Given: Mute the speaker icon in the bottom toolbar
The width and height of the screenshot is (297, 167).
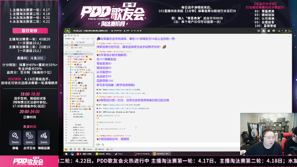Looking at the screenshot, I should click(x=71, y=150).
